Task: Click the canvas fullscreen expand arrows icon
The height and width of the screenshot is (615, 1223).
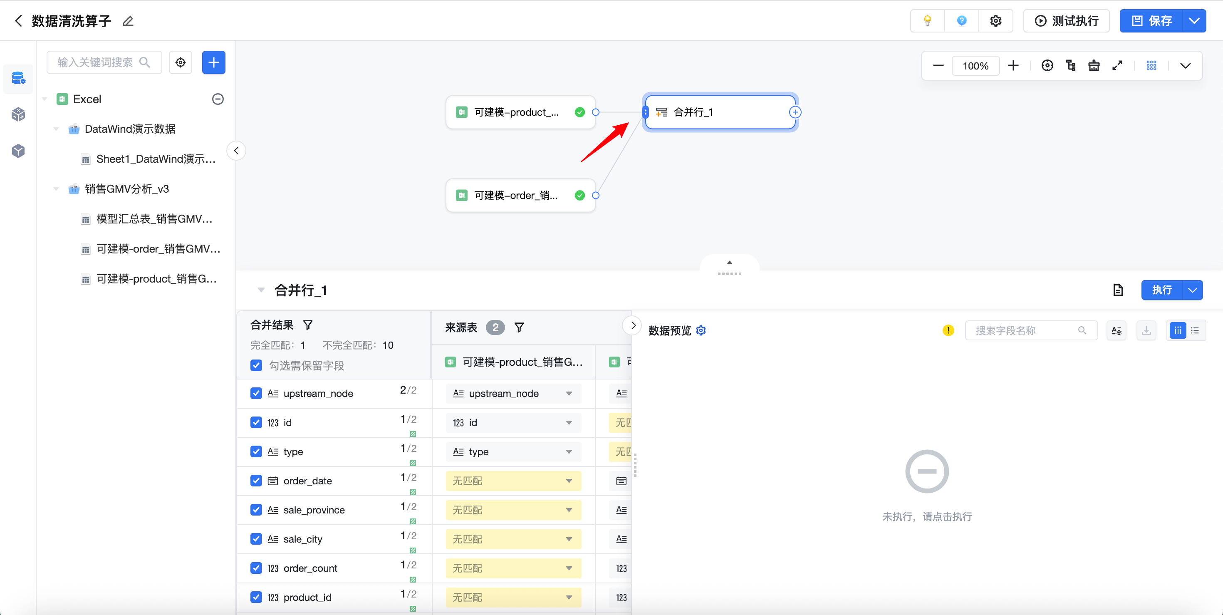Action: pos(1117,66)
